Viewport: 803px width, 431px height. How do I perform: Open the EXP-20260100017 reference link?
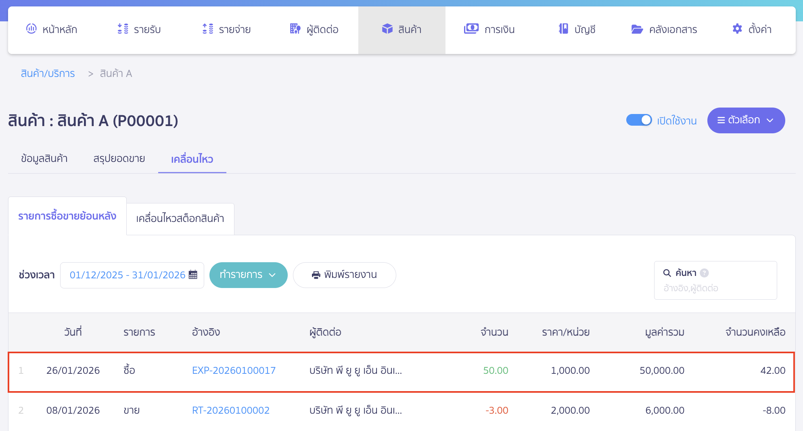pyautogui.click(x=234, y=370)
